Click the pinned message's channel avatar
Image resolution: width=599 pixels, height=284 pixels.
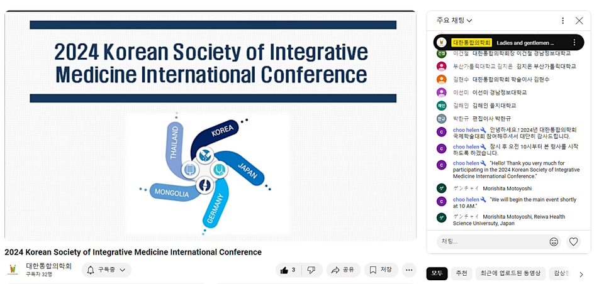point(442,43)
